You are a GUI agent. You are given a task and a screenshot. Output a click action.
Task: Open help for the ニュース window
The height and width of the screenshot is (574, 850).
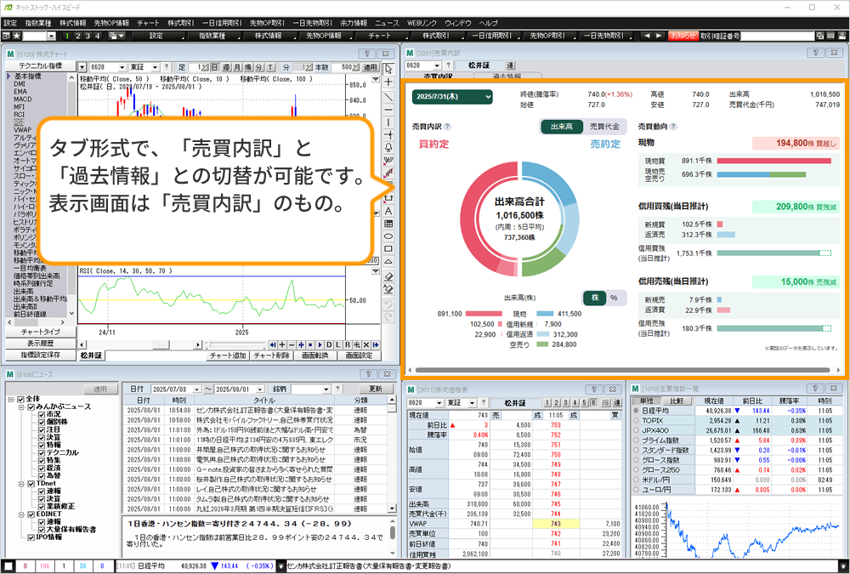click(x=368, y=374)
